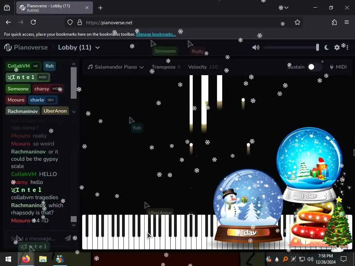The image size is (355, 266).
Task: Open the Firefox extensions puzzle icon
Action: (334, 22)
